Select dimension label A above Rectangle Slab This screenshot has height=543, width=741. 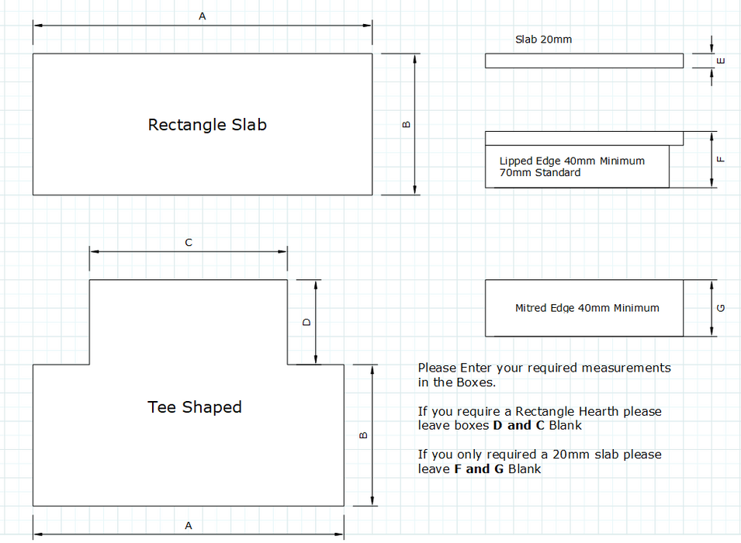pyautogui.click(x=203, y=16)
